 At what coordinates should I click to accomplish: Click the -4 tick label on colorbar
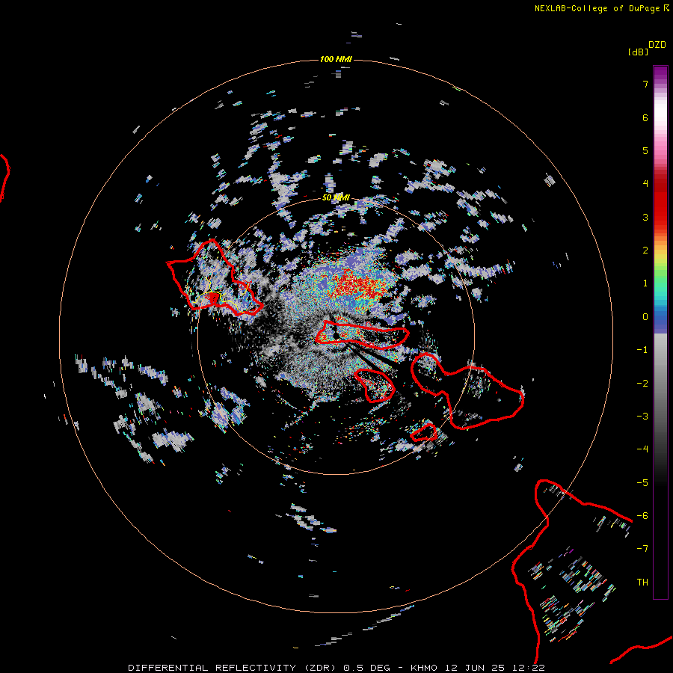642,449
